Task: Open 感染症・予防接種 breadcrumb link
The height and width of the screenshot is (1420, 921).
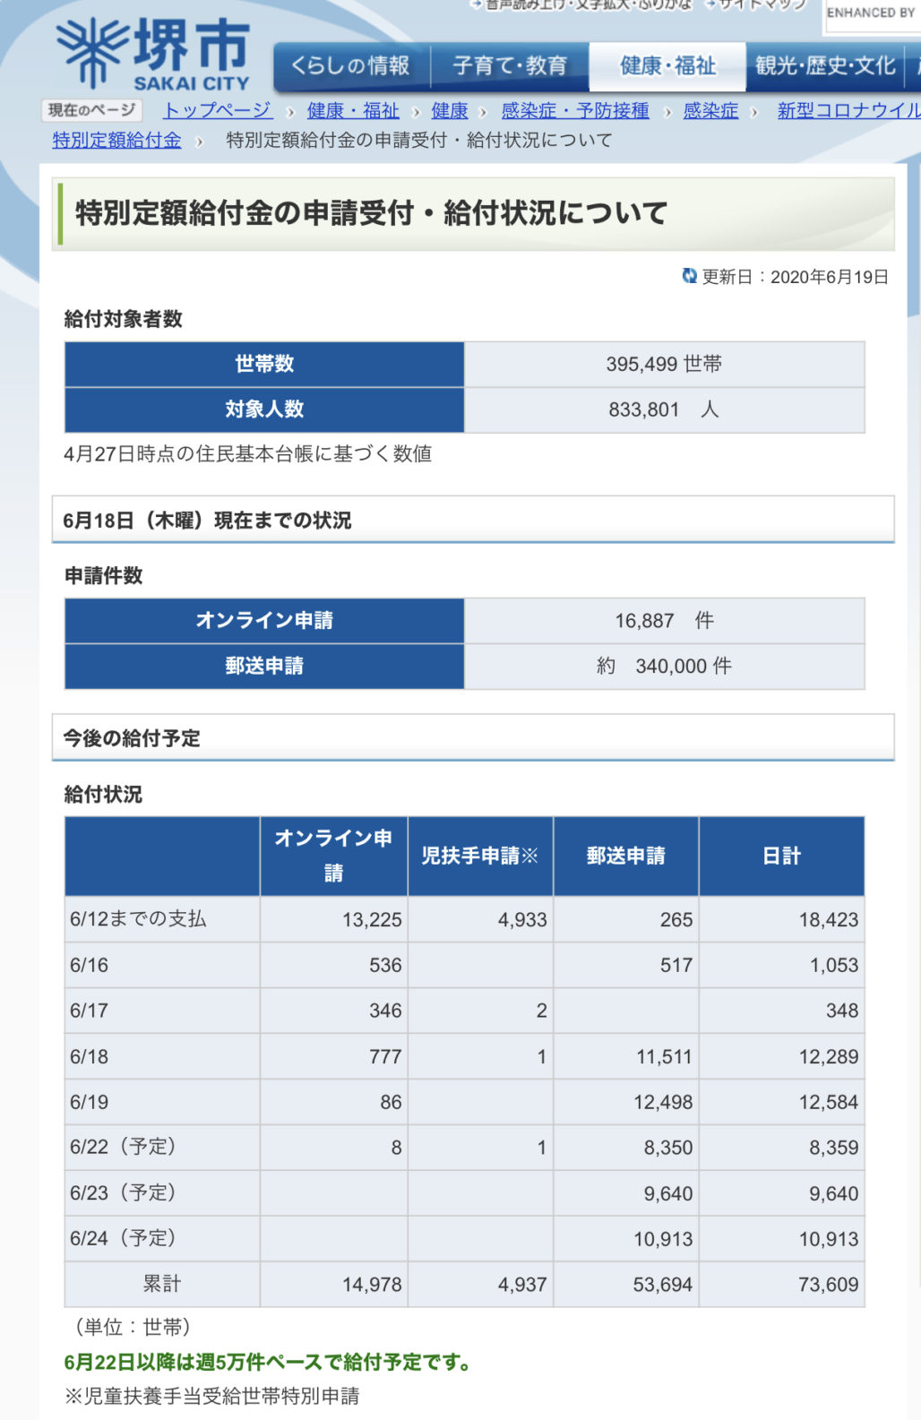Action: click(575, 110)
